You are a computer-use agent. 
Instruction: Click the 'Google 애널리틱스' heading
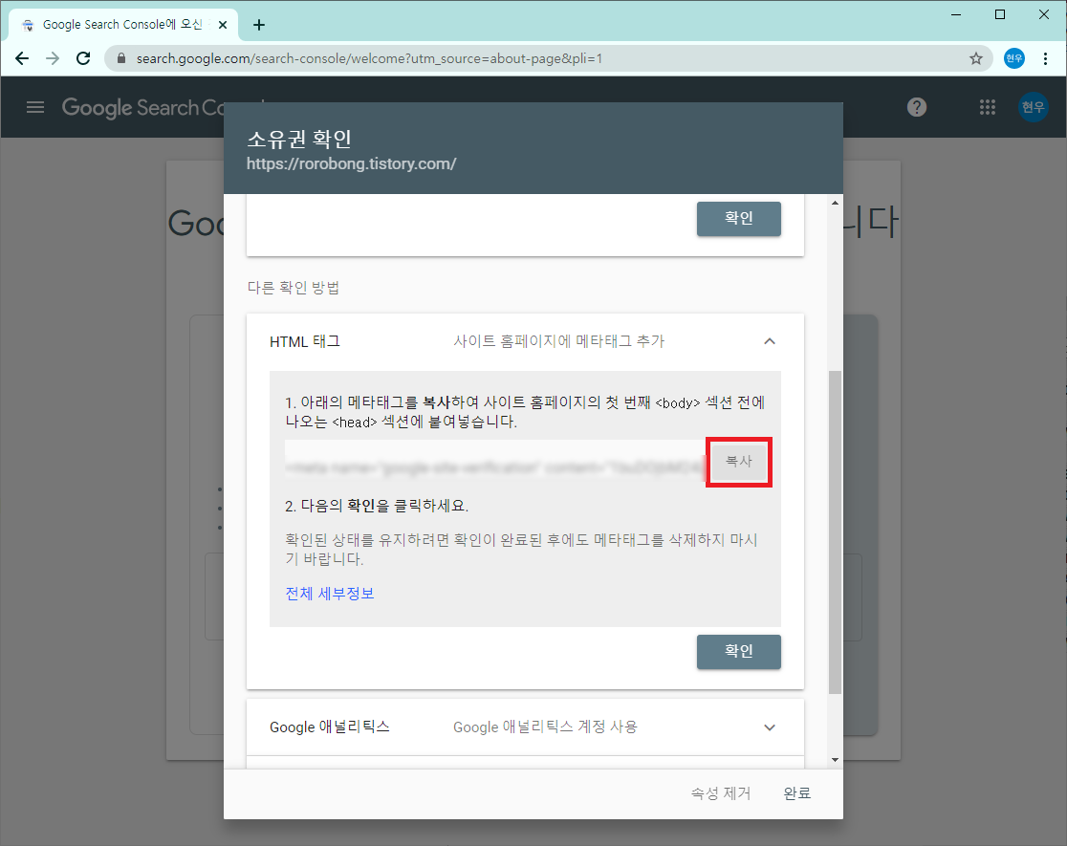329,727
